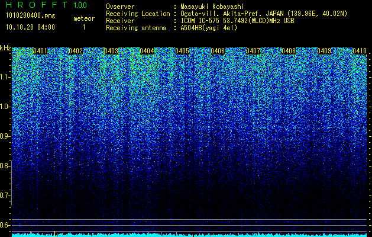Click the date 10.10.28 04:00
The width and height of the screenshot is (372, 237).
(30, 27)
